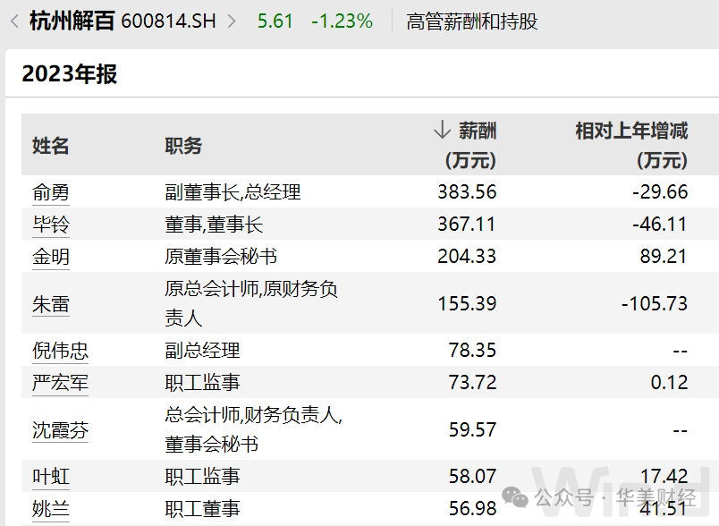Select stock code 600814.SH

pos(169,21)
